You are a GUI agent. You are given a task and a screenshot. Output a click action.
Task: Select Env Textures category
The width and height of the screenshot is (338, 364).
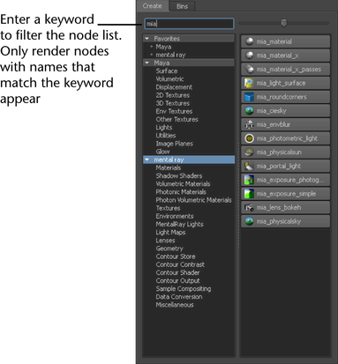click(174, 111)
